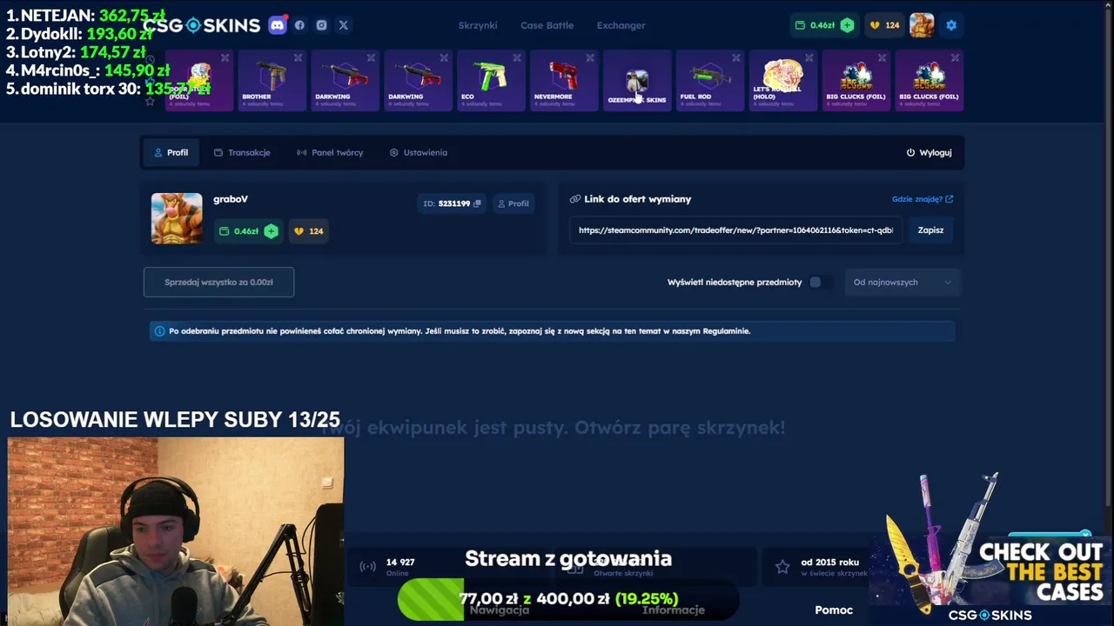This screenshot has height=626, width=1114.
Task: Dismiss the ECO drop card with its X
Action: pos(517,58)
